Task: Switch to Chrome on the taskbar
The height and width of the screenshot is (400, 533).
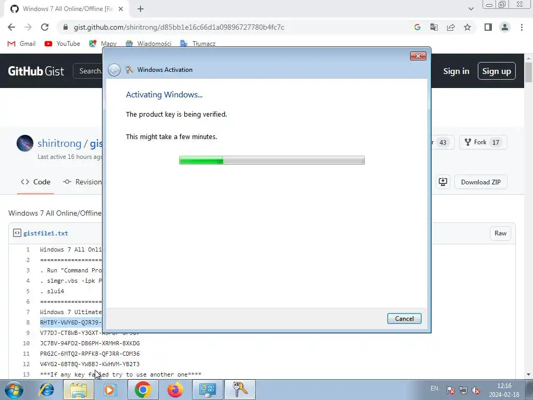Action: [x=143, y=390]
